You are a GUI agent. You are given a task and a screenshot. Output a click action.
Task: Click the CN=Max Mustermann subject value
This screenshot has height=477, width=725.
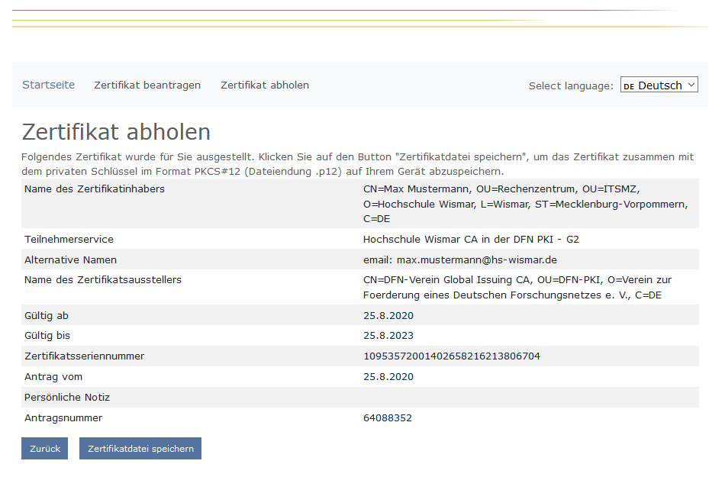click(x=525, y=204)
